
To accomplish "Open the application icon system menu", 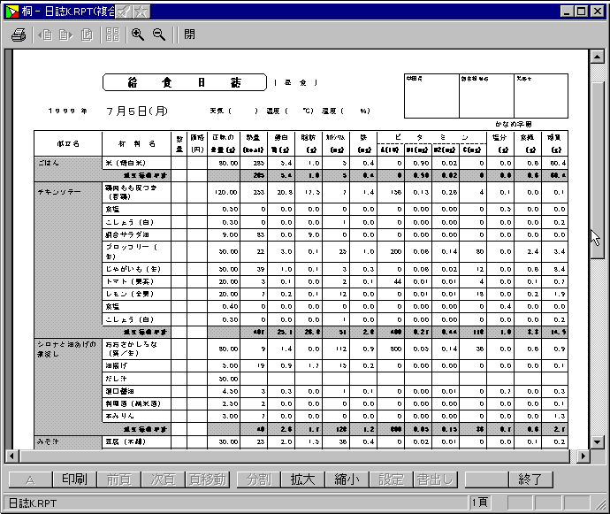I will 11,12.
